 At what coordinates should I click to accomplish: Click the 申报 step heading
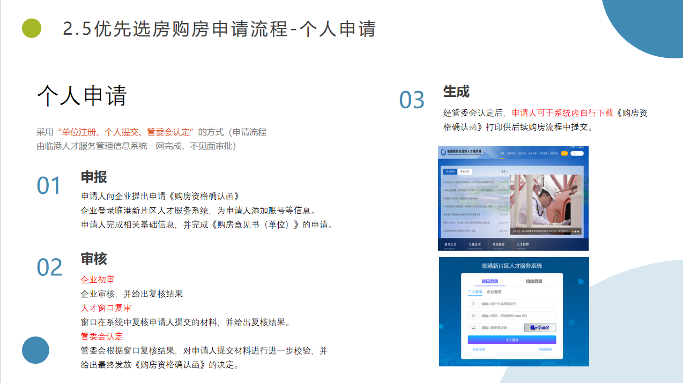coord(94,177)
